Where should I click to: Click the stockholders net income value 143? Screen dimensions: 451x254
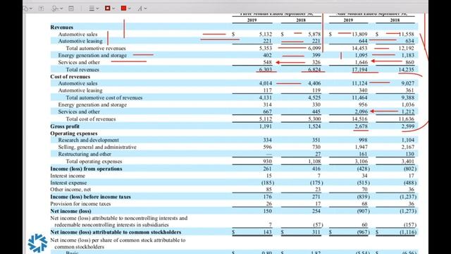[267, 232]
